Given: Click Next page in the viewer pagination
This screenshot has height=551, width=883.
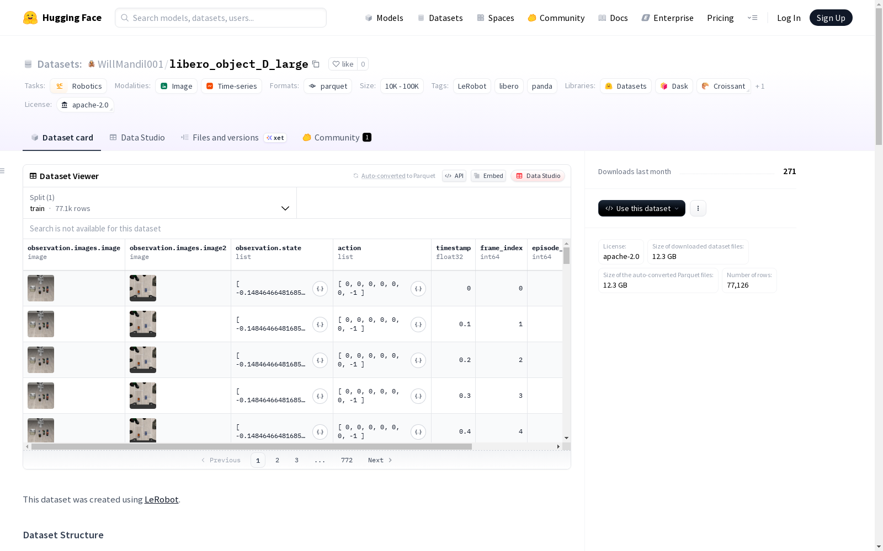Looking at the screenshot, I should tap(380, 460).
